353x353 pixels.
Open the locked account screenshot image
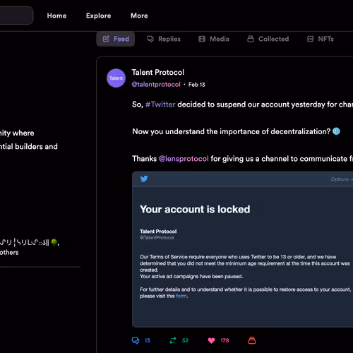pyautogui.click(x=243, y=249)
